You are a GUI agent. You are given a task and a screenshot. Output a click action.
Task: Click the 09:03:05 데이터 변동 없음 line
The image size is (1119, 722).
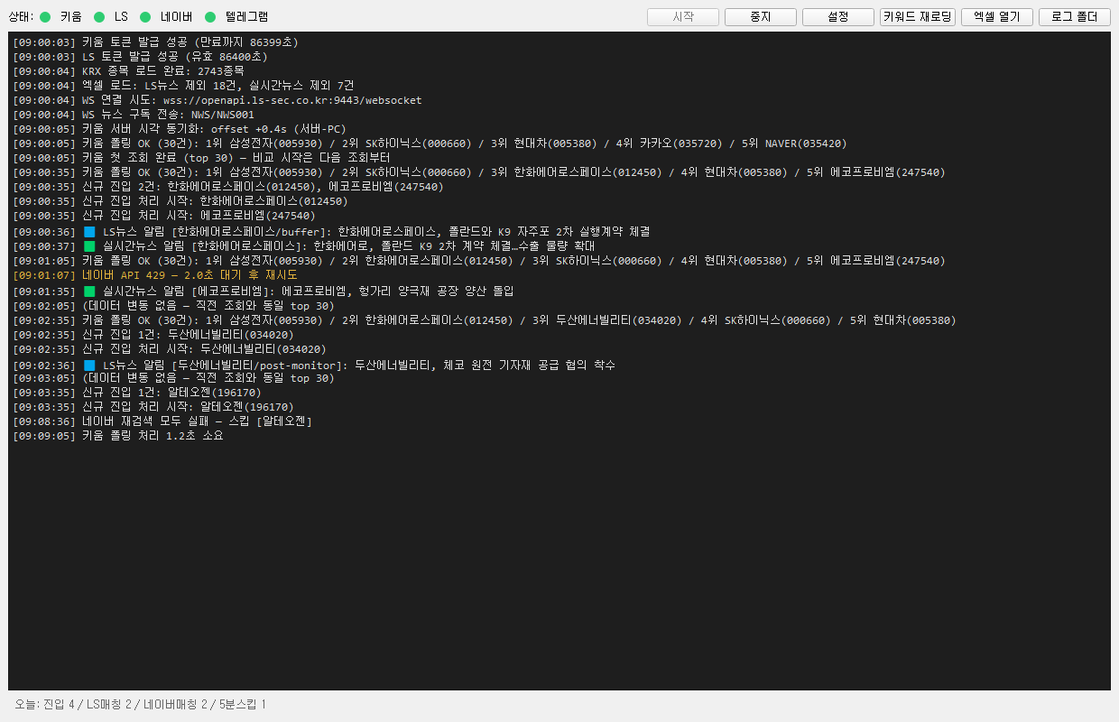[x=173, y=378]
